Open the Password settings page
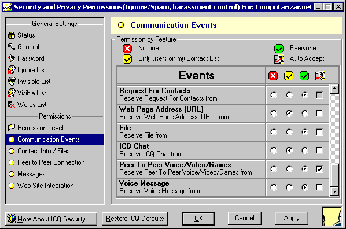346x229 pixels. point(55,58)
